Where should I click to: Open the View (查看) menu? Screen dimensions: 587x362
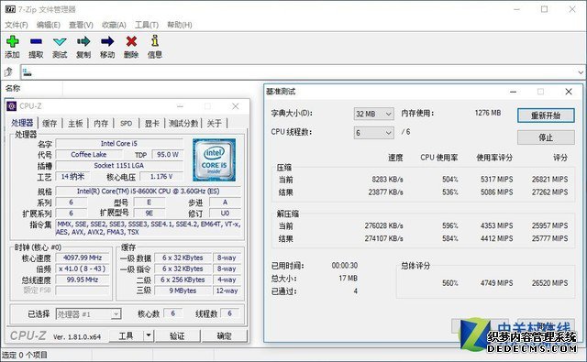tap(81, 25)
